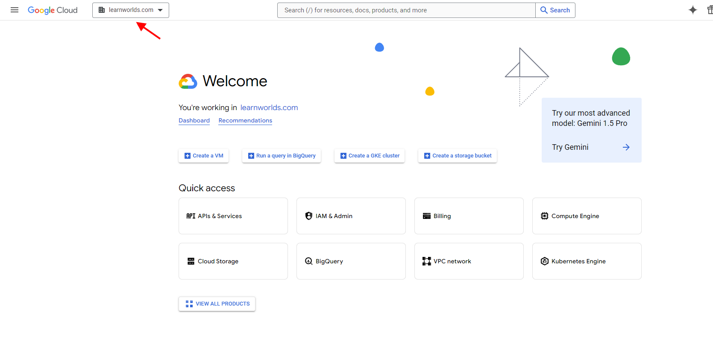The width and height of the screenshot is (713, 338).
Task: Click Create a GKE cluster button
Action: [370, 156]
